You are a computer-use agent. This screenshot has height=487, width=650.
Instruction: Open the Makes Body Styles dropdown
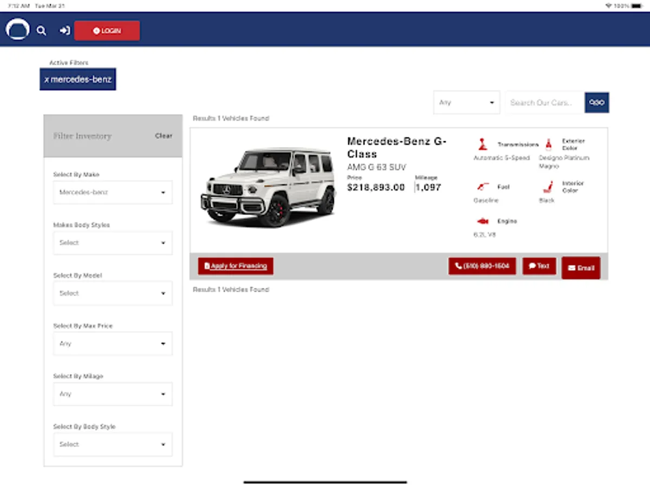113,242
